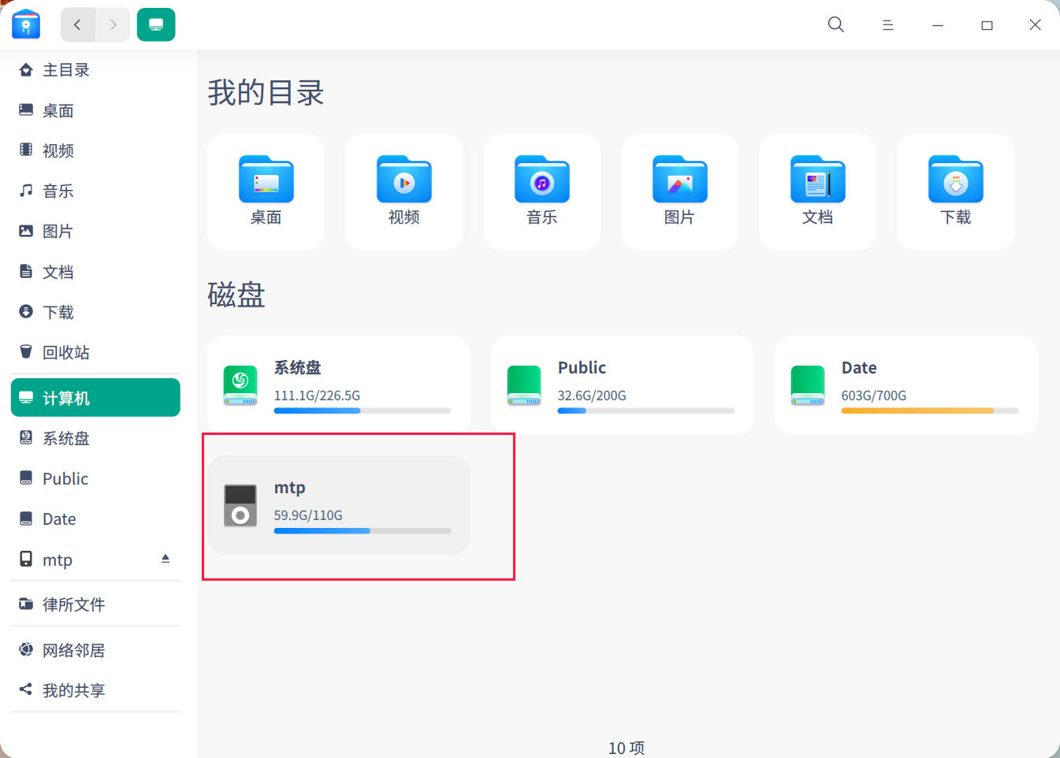Click the 59.9G/110G capacity text
The width and height of the screenshot is (1060, 758).
coord(308,515)
